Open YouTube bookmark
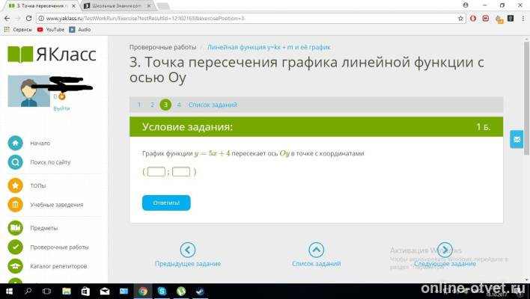The height and width of the screenshot is (299, 530). [x=51, y=30]
